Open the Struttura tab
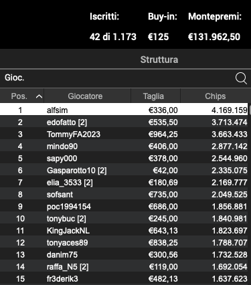Screen dimensions: 251x285 [x=159, y=60]
